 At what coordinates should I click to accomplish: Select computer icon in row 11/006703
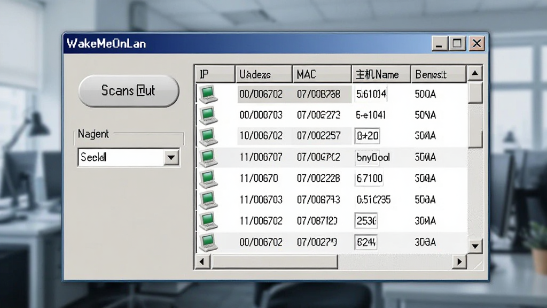(208, 200)
